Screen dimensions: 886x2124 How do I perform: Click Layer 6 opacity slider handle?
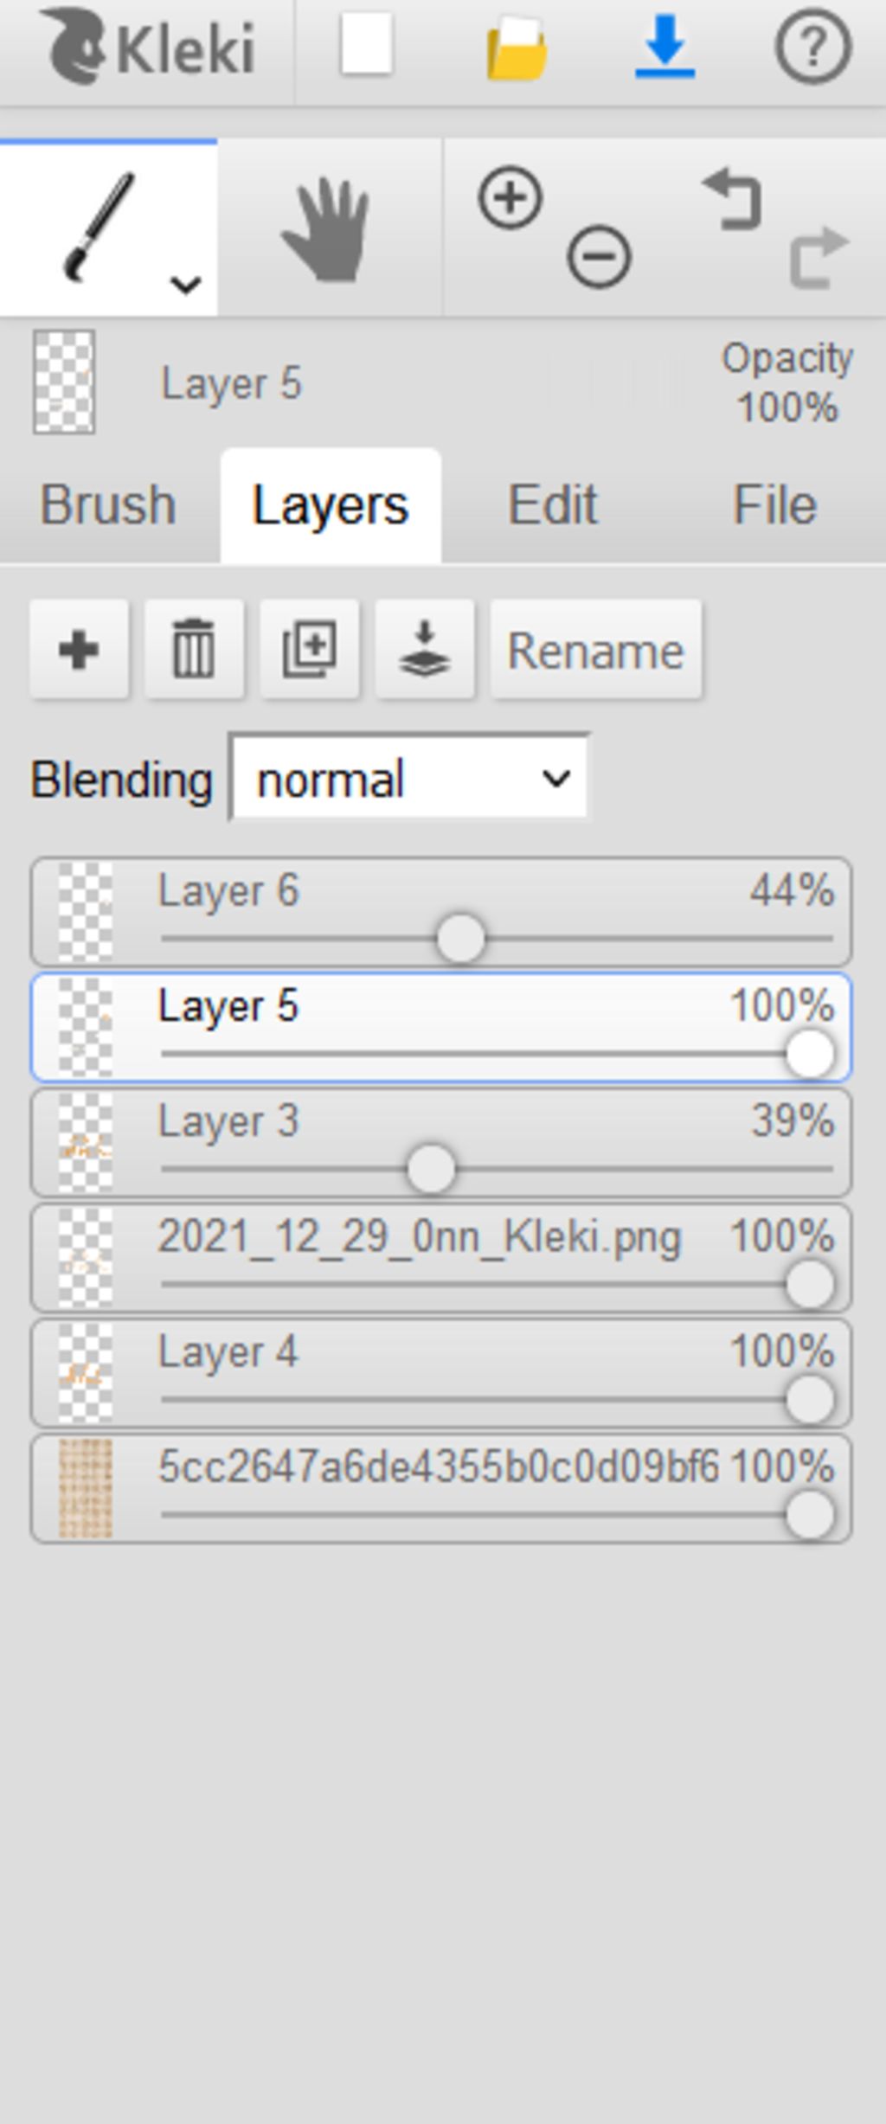point(460,938)
